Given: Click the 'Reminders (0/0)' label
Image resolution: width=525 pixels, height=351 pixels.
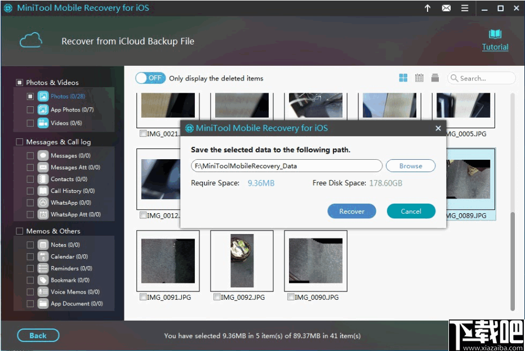Looking at the screenshot, I should [72, 268].
